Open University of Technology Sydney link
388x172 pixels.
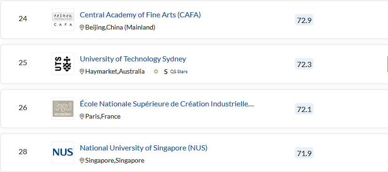133,59
